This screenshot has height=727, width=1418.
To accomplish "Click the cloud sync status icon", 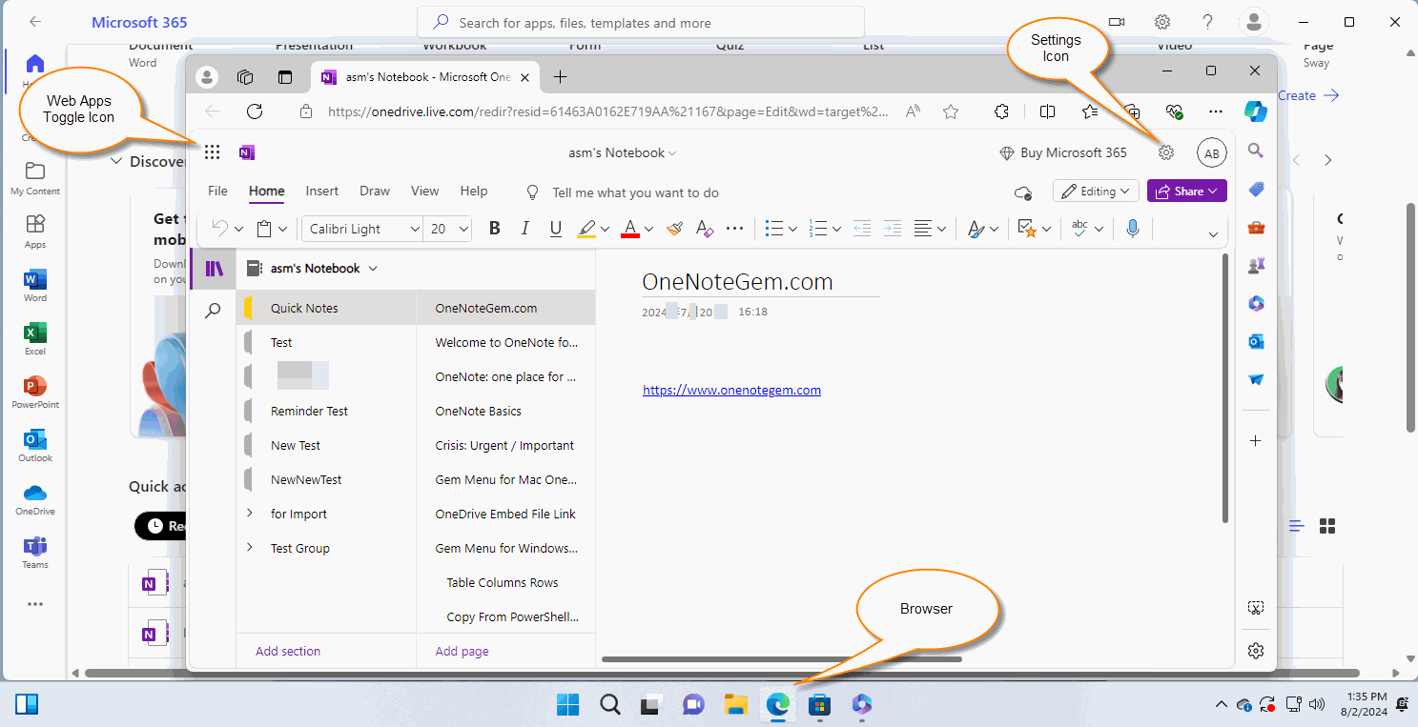I will click(x=1023, y=192).
